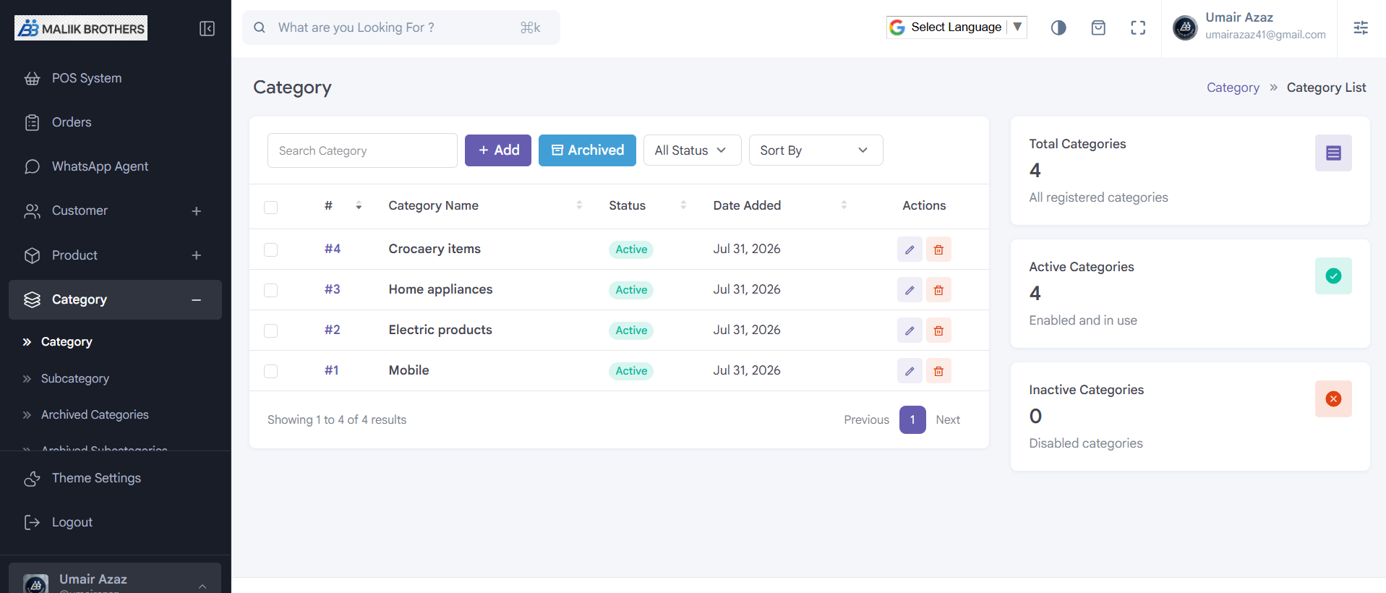Go to the Next results page
The height and width of the screenshot is (593, 1386).
948,419
